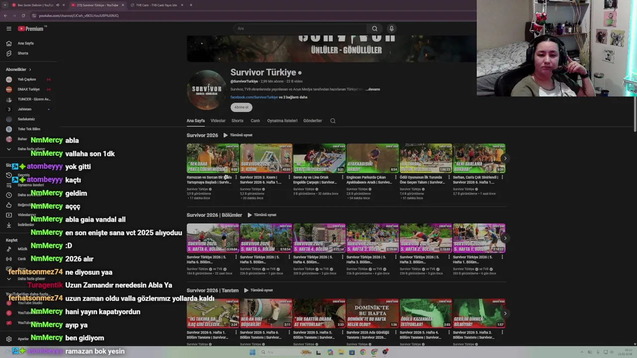
Task: Click the search magnifier button
Action: tap(375, 28)
